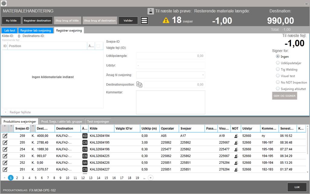310x194 pixels.
Task: Show the Test svejsninger tab
Action: coord(98,121)
